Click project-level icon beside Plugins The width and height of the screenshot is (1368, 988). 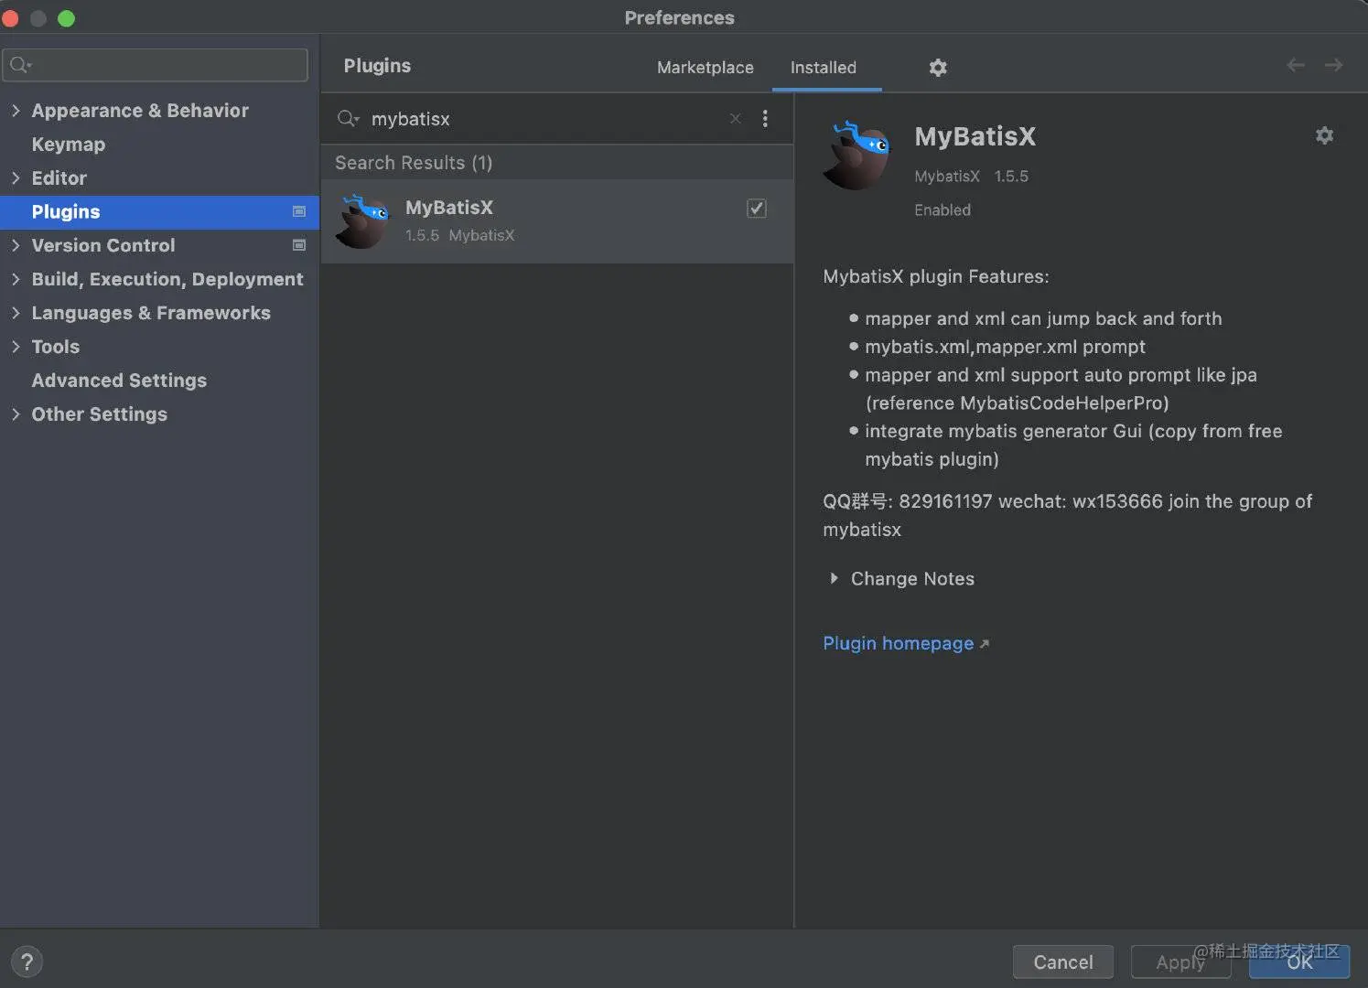coord(298,211)
